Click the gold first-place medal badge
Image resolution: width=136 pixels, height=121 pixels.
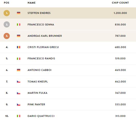point(7,13)
